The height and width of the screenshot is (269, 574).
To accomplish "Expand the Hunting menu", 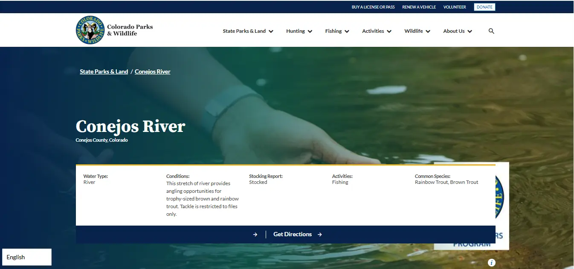I will tap(299, 31).
